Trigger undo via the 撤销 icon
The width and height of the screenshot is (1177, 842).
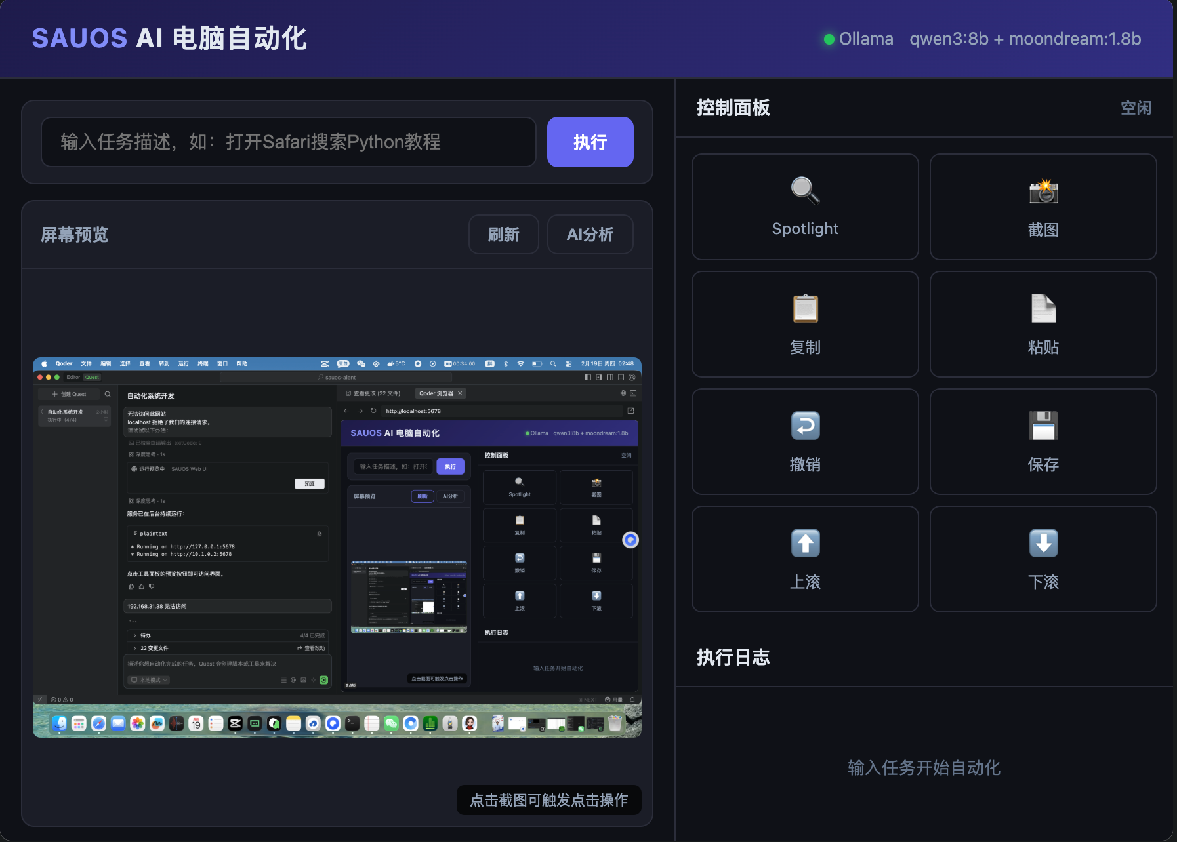pos(804,426)
